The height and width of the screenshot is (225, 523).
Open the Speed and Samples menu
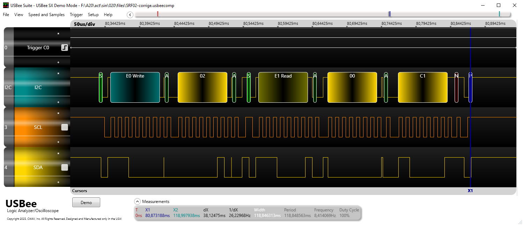[46, 15]
